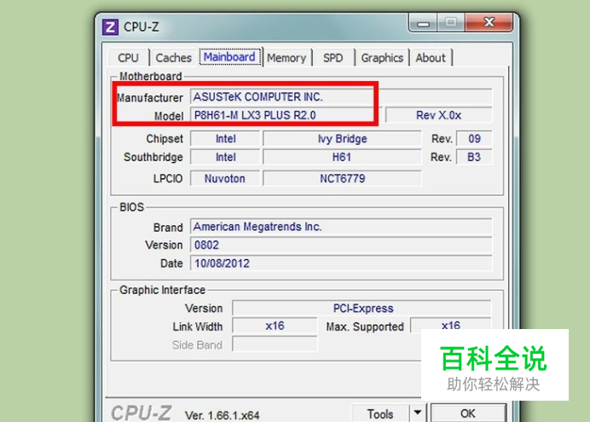Screen dimensions: 590x422
Task: Click the PCI-Express version field
Action: click(362, 308)
